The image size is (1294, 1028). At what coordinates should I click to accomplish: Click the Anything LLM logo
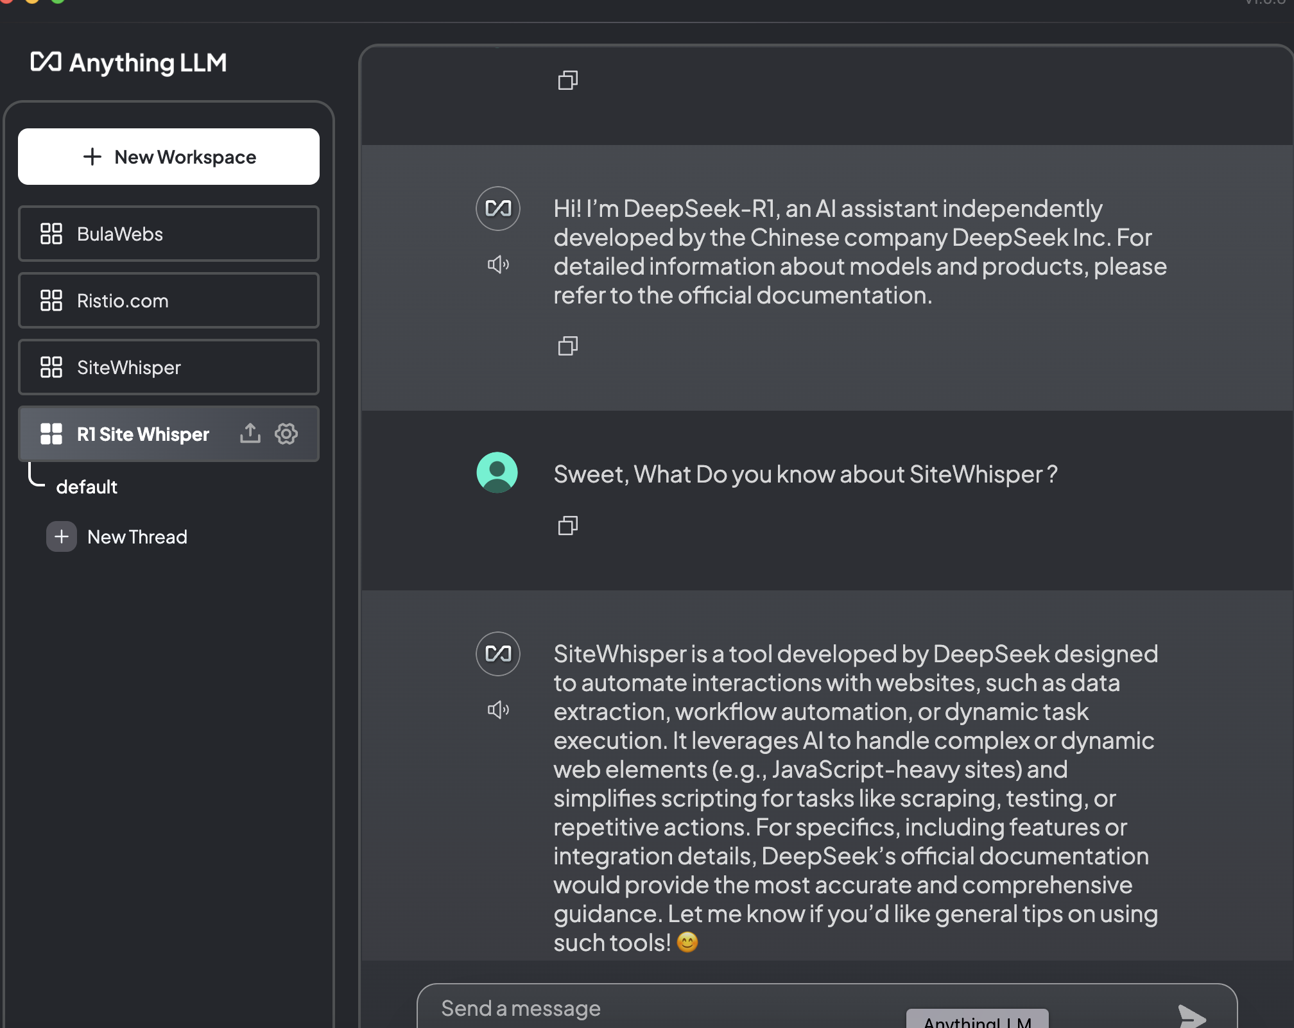point(128,63)
